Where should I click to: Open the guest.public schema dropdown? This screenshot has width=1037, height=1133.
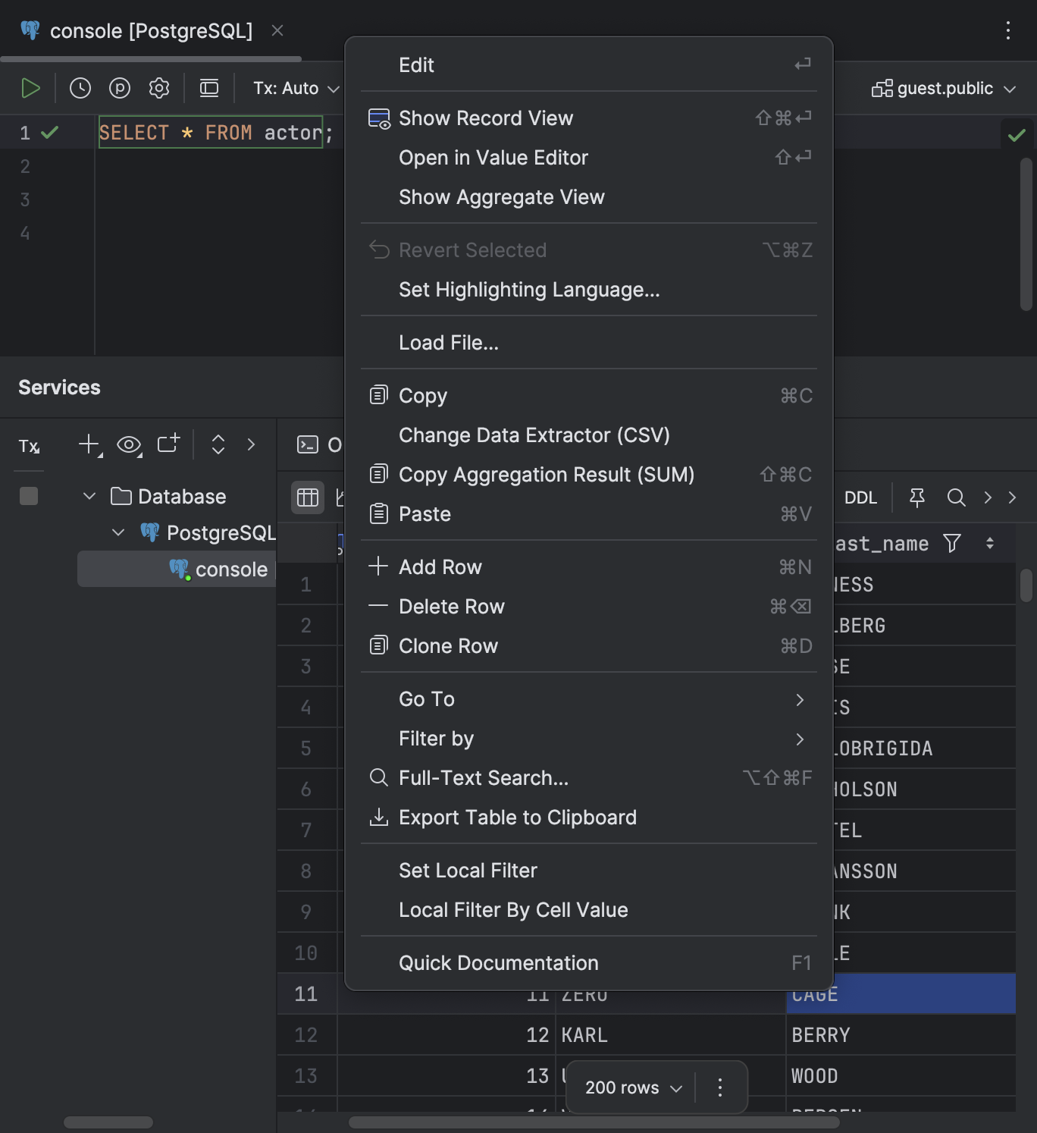pyautogui.click(x=943, y=88)
